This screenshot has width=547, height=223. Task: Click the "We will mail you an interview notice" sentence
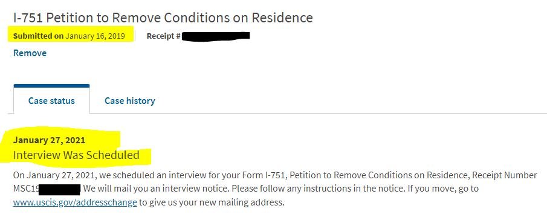[156, 189]
